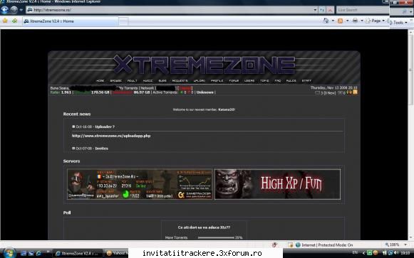Click the Home page icon in command bar
This screenshot has height=258, width=414.
tap(326, 21)
